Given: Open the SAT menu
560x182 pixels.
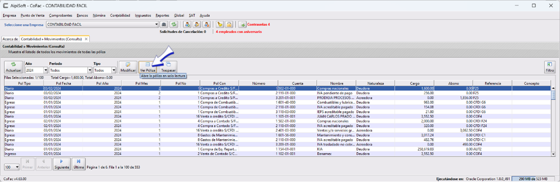Looking at the screenshot, I should tap(192, 15).
